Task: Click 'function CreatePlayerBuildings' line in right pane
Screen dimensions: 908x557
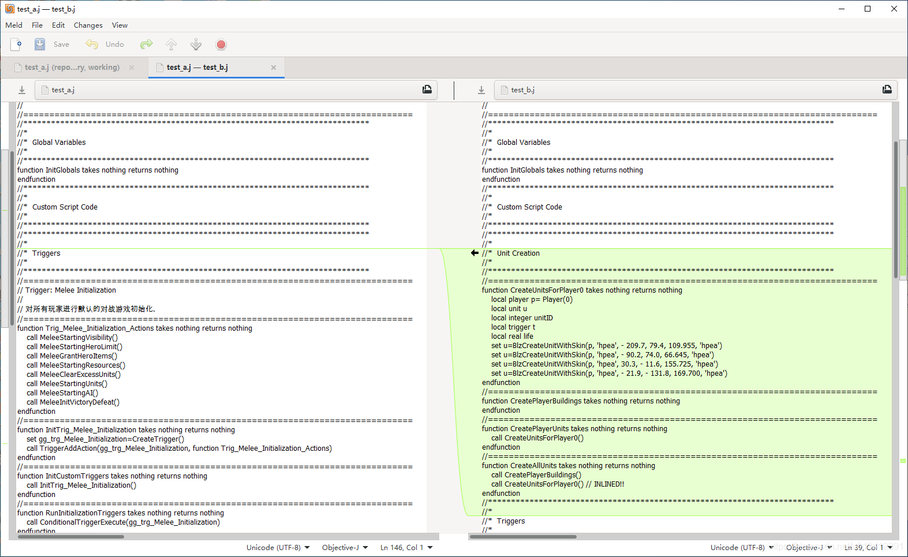Action: (x=581, y=401)
